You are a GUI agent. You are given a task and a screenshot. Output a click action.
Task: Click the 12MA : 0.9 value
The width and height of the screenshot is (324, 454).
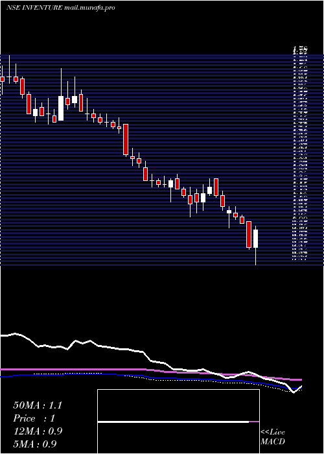click(x=38, y=431)
